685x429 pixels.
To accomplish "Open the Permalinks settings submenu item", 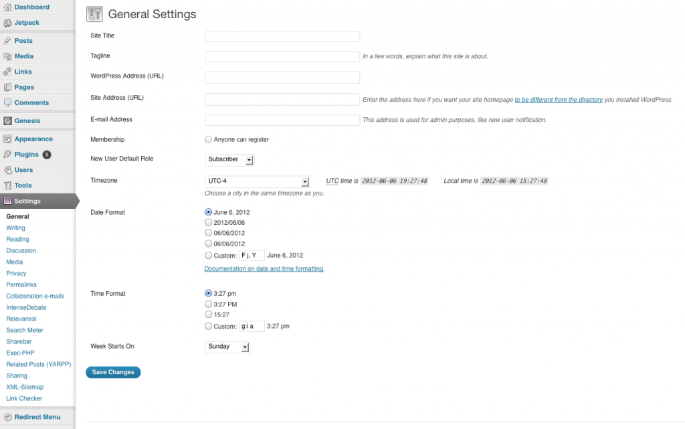I will click(x=21, y=284).
